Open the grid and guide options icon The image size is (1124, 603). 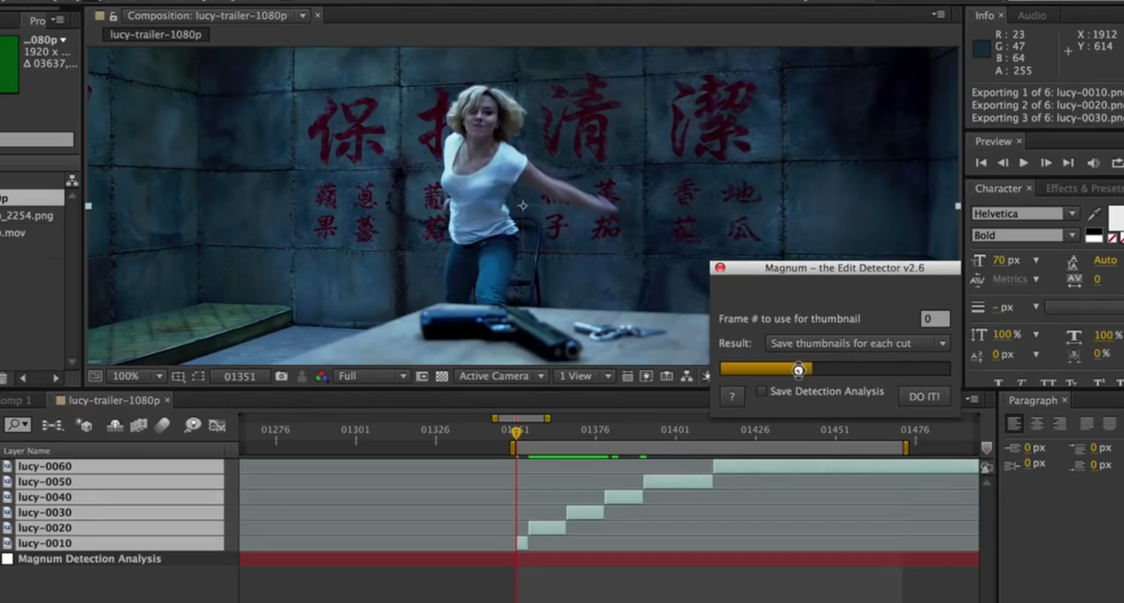click(x=178, y=376)
